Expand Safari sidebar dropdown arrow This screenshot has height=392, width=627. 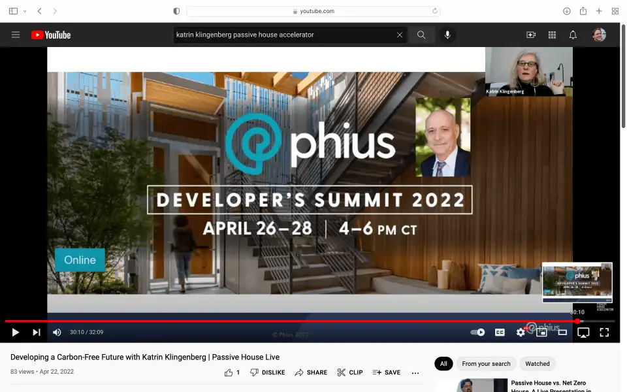[x=25, y=11]
